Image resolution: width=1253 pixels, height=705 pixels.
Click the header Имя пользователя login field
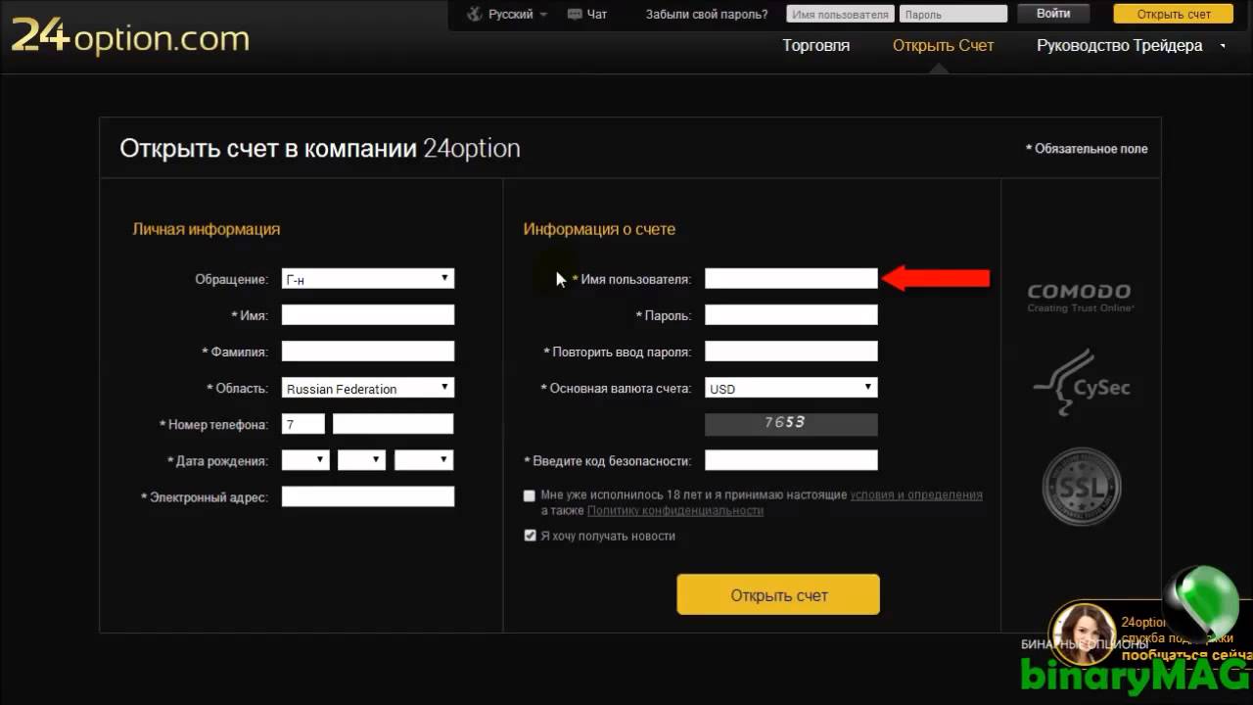(840, 14)
